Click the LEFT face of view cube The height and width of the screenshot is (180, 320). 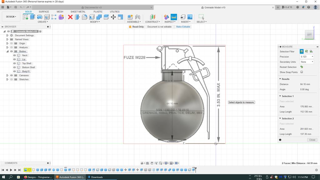[x=309, y=35]
